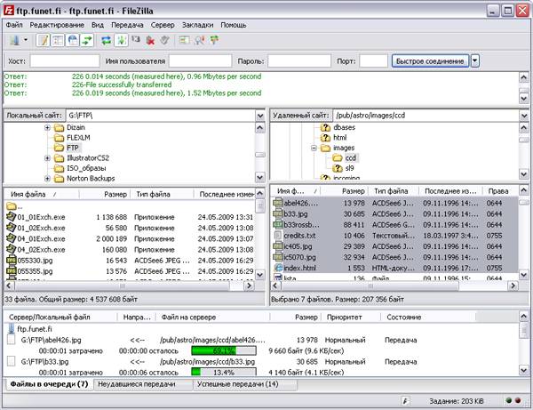Expand the IllustratorCS2 folder
Viewport: 533px width, 410px height.
point(47,158)
